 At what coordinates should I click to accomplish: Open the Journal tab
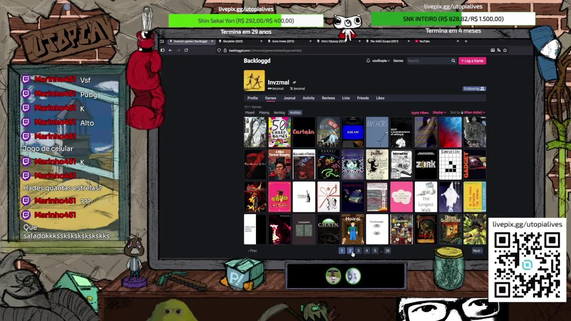pos(290,98)
